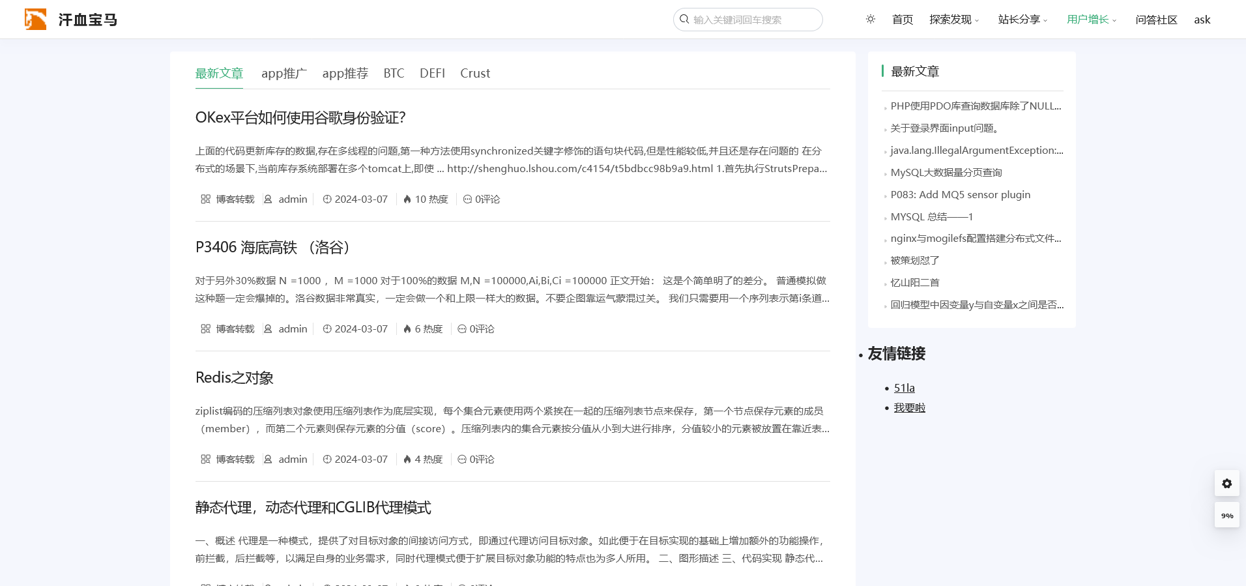Open article Redis之对象
Screen dimensions: 1246x586
[235, 378]
